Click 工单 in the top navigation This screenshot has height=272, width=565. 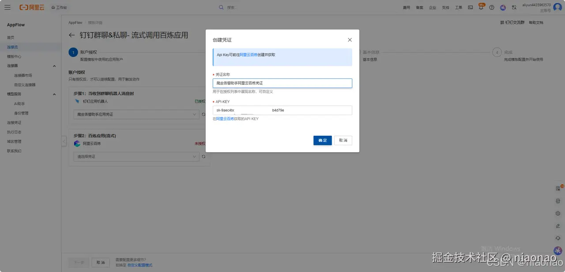point(458,7)
